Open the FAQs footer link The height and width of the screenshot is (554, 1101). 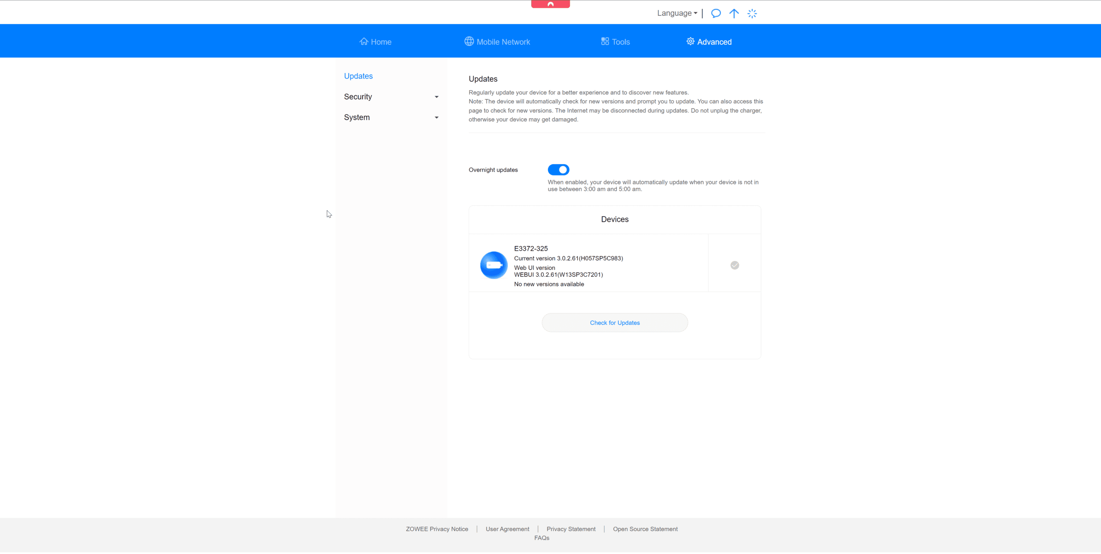[x=541, y=538]
